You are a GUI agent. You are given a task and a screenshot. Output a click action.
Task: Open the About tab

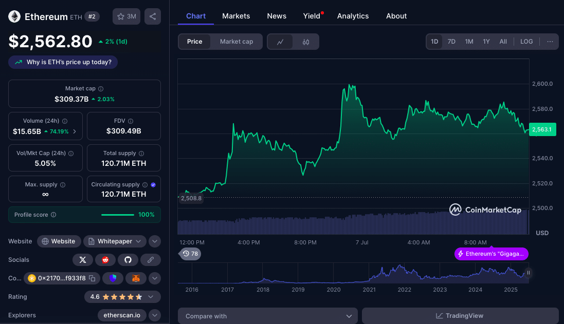[396, 16]
